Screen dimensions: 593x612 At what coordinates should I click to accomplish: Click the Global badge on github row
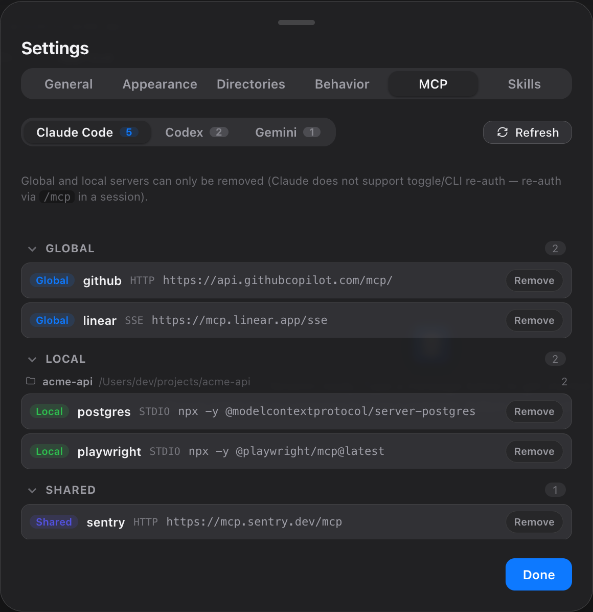pos(52,280)
